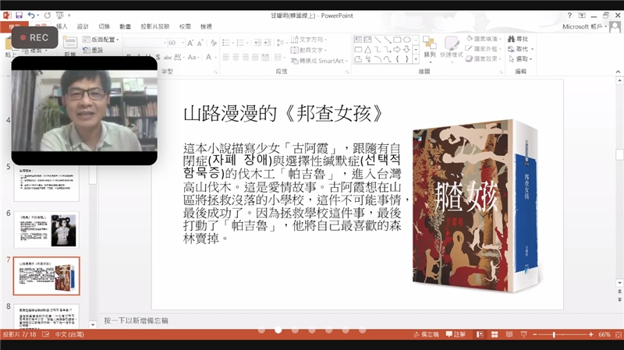This screenshot has height=350, width=624.
Task: Open the Change Case Aa dropdown
Action: tap(193, 57)
